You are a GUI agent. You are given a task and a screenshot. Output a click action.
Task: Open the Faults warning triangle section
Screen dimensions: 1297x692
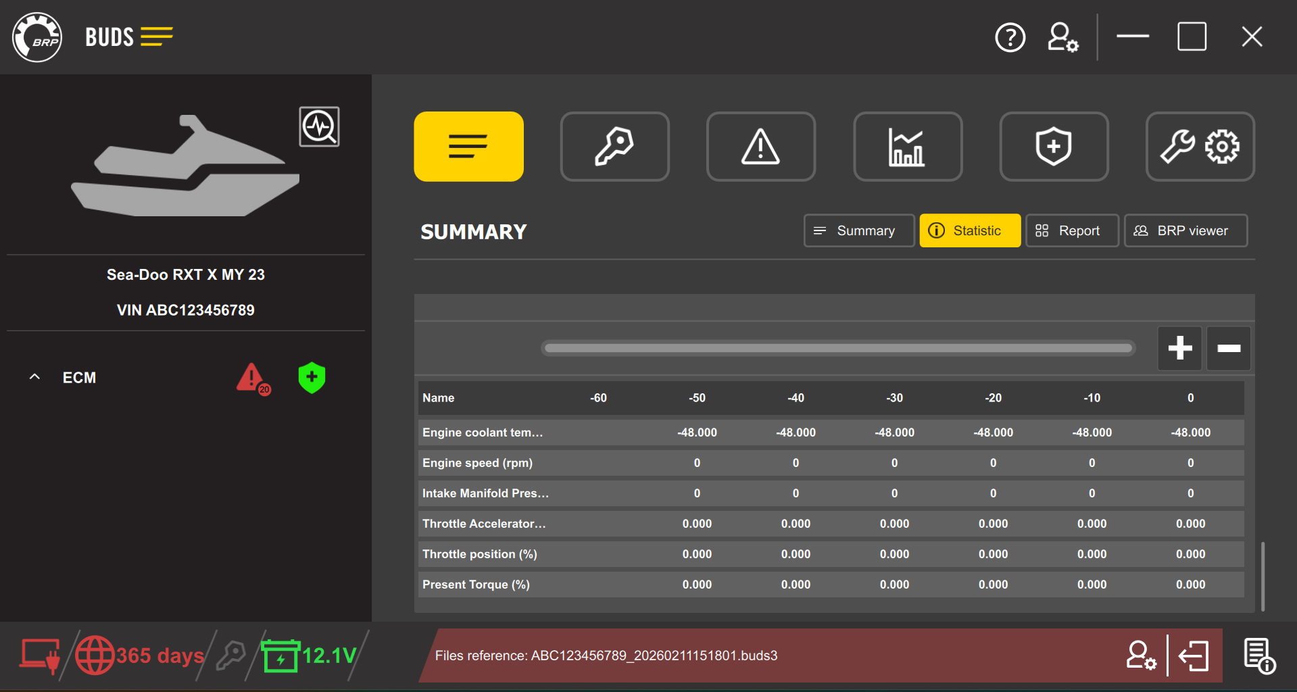click(x=760, y=147)
